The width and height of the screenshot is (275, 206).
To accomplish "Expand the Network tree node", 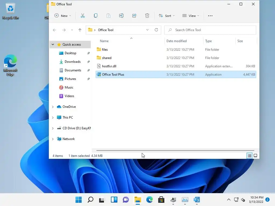I will [x=53, y=139].
